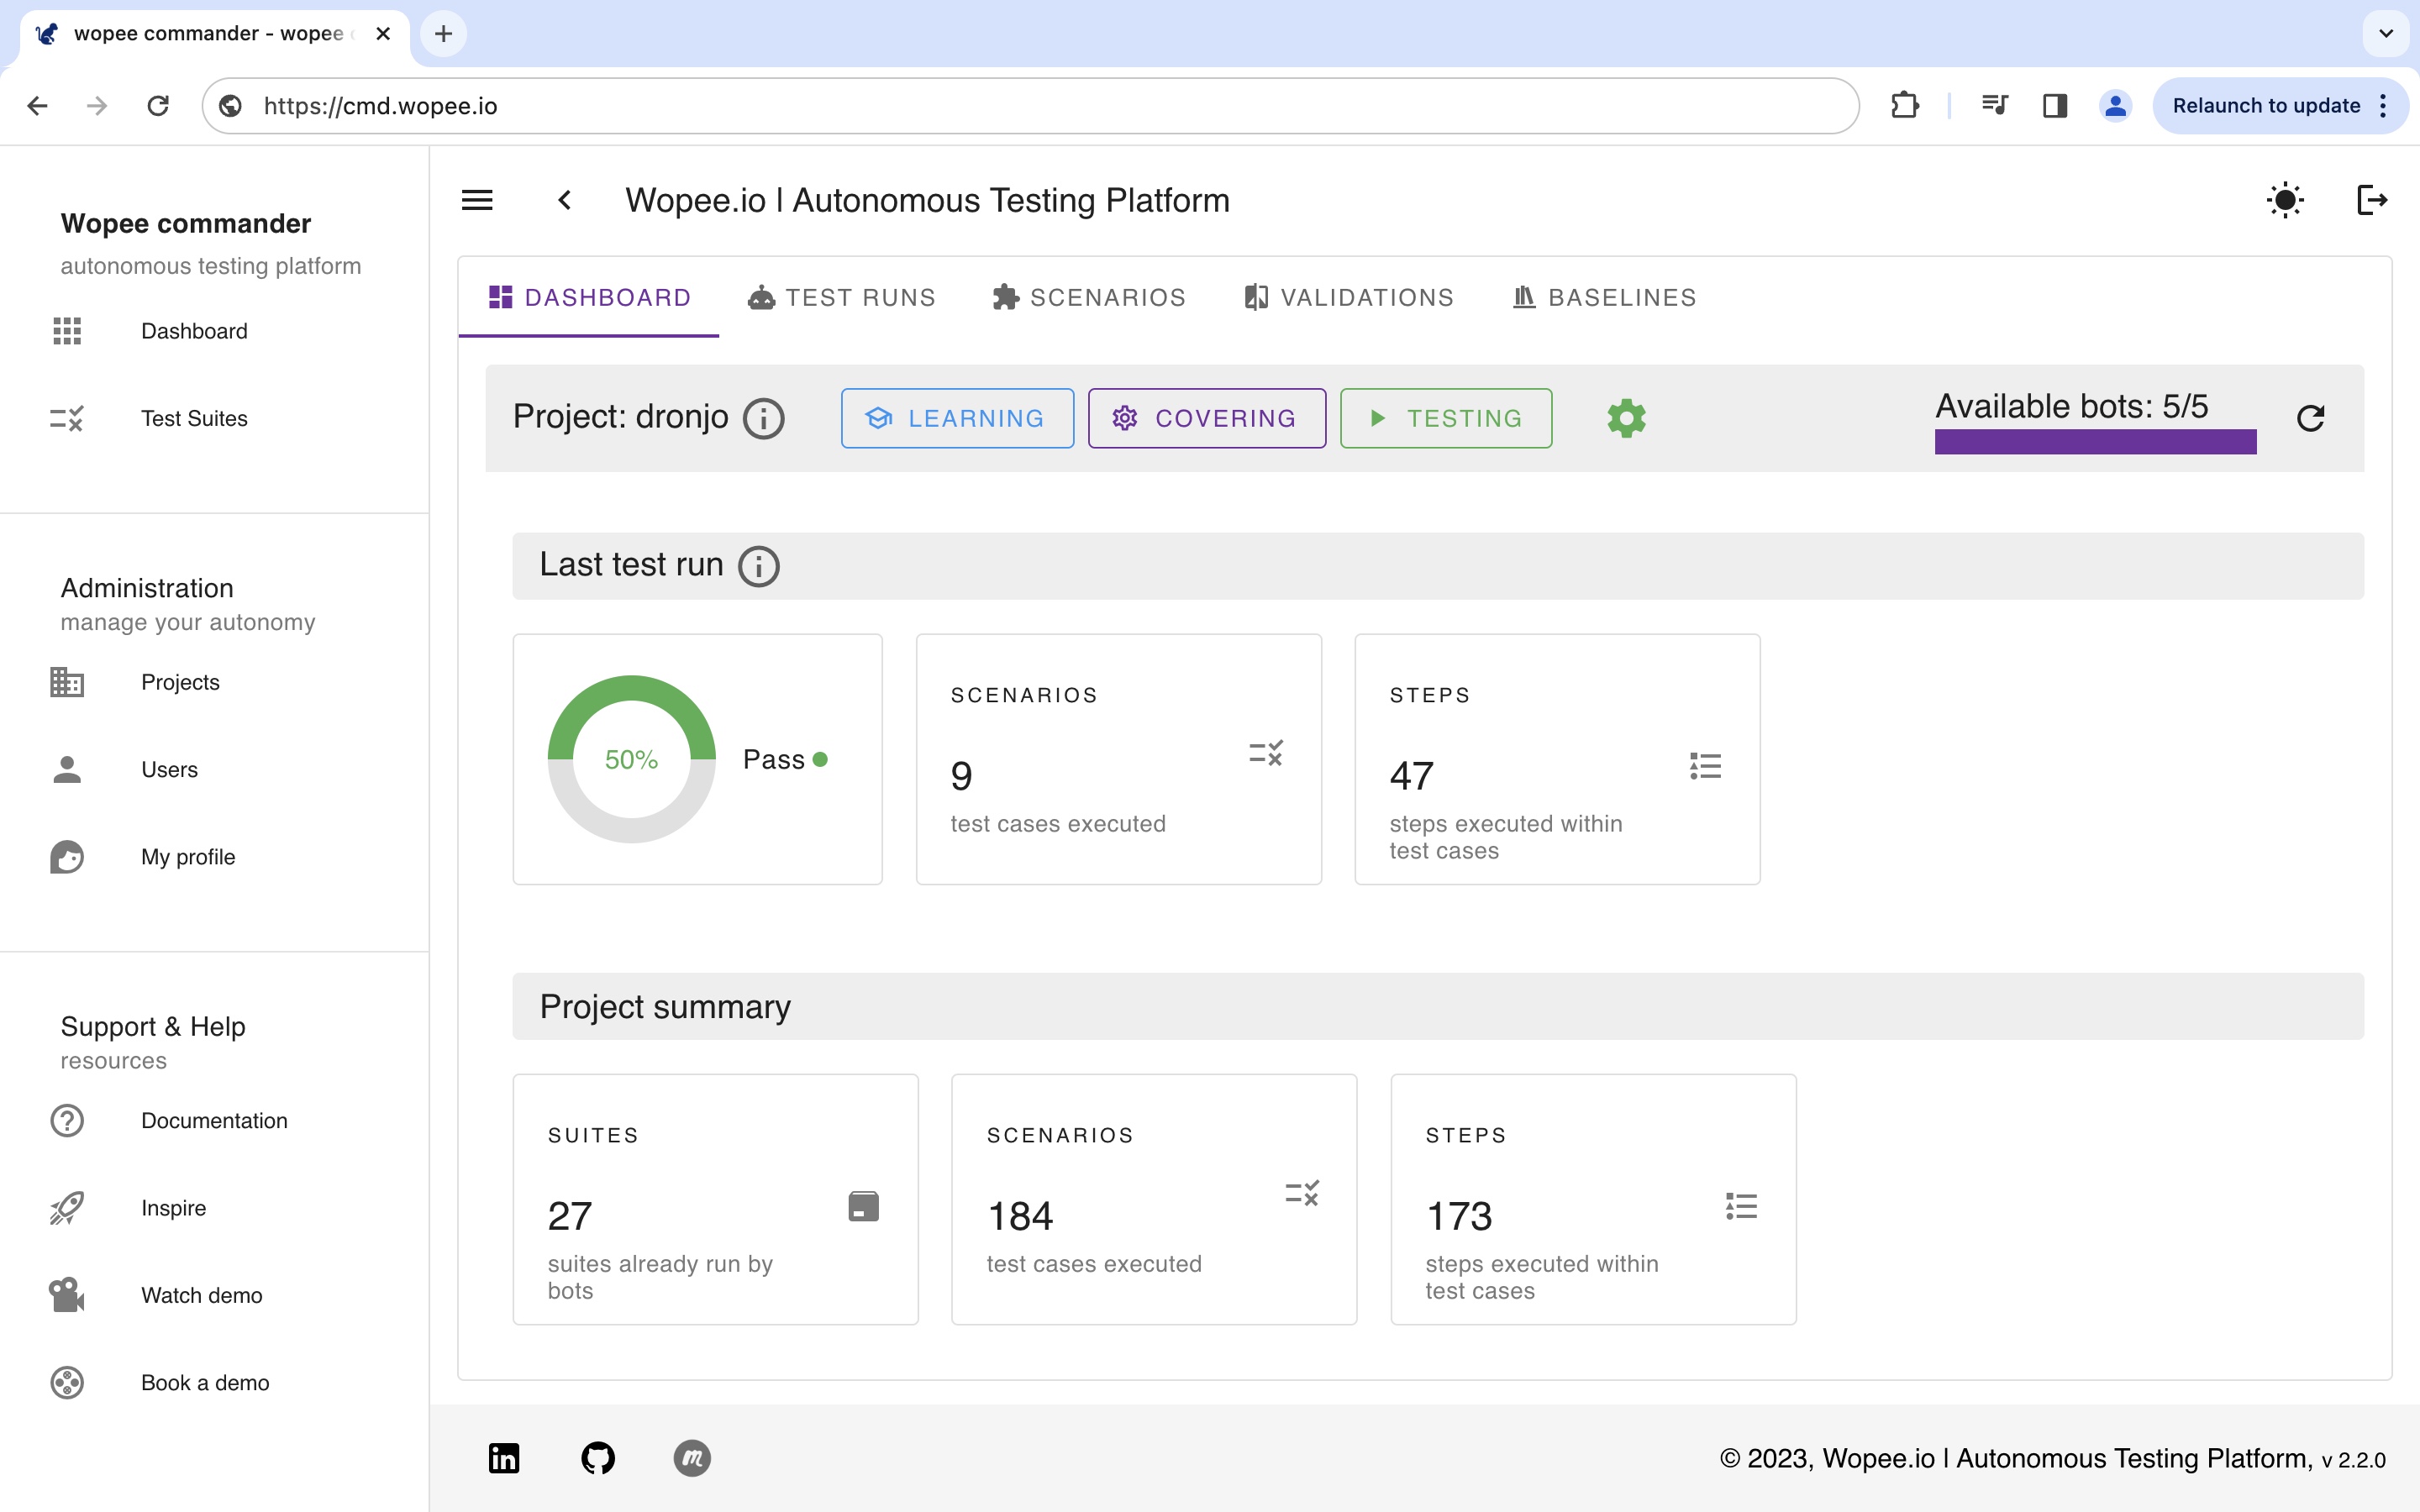This screenshot has width=2420, height=1512.
Task: Refresh the available bots count
Action: click(2310, 418)
